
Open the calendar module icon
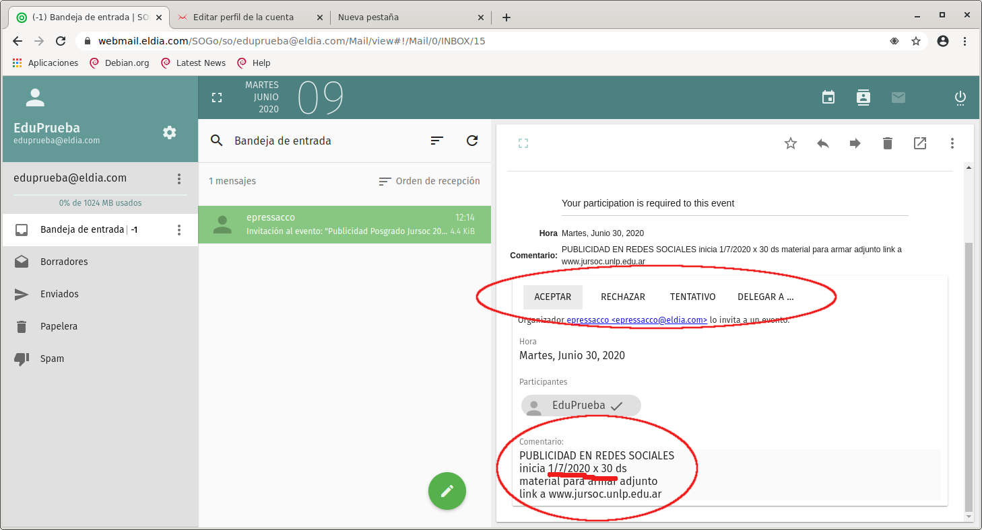(x=828, y=98)
